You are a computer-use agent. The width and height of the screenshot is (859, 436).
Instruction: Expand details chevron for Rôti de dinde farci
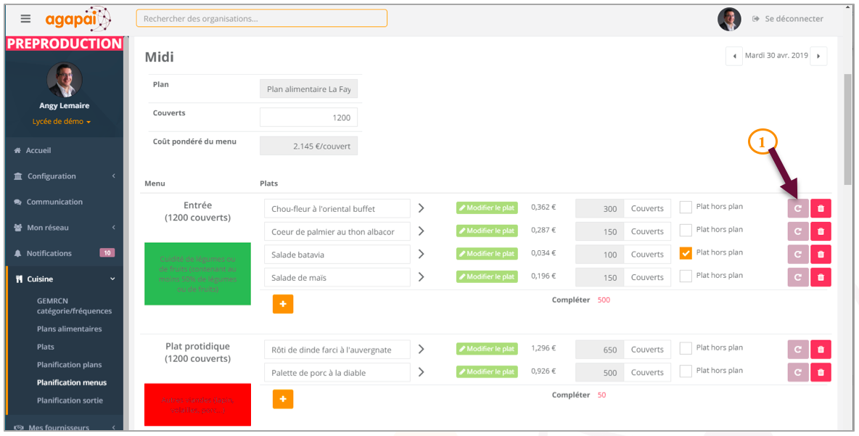tap(422, 349)
